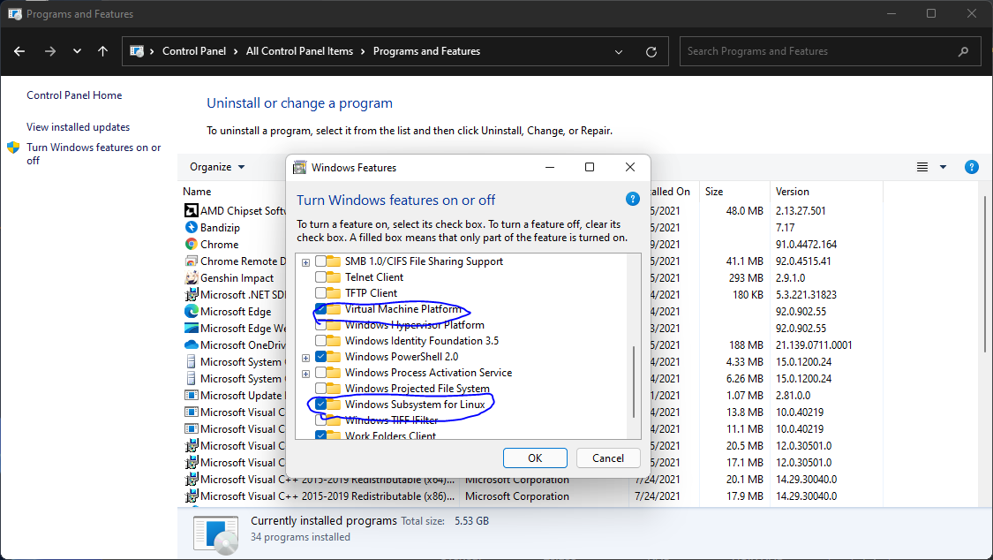Open the view options dropdown arrow

pos(943,167)
